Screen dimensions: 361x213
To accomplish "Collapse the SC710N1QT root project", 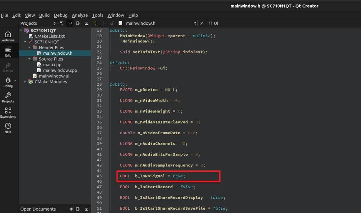I will point(21,30).
